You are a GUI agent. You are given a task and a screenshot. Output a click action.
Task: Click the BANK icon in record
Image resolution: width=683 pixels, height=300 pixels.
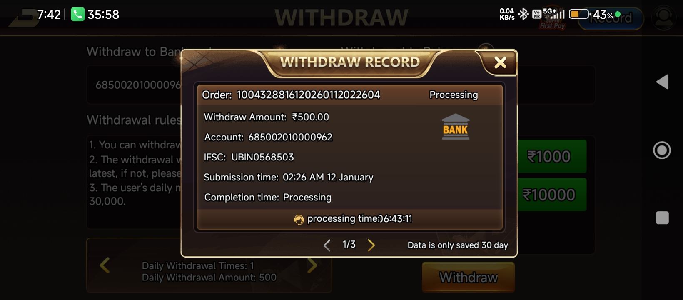click(456, 126)
